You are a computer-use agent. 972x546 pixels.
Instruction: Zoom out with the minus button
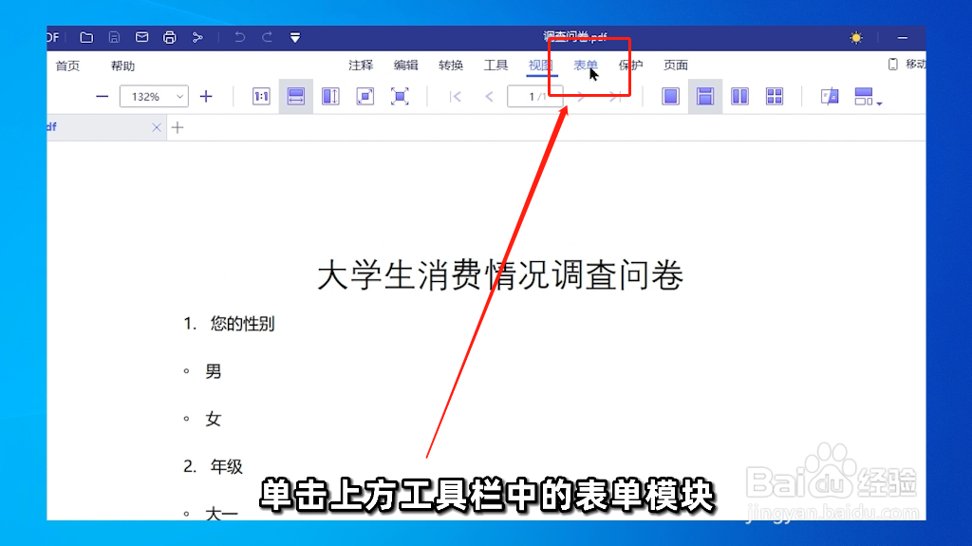tap(103, 97)
